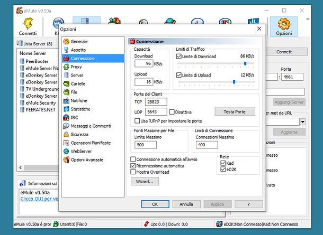This screenshot has width=323, height=235.
Task: Click the Aggiungi Server button
Action: 289,102
